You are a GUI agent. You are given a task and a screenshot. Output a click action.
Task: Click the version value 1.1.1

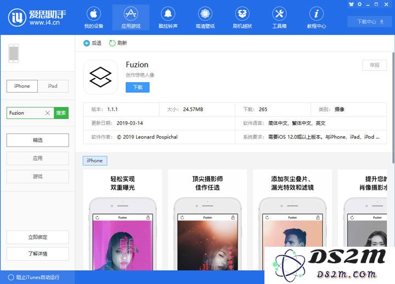pos(112,110)
